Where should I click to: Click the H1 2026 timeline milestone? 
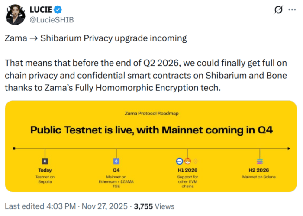point(188,170)
